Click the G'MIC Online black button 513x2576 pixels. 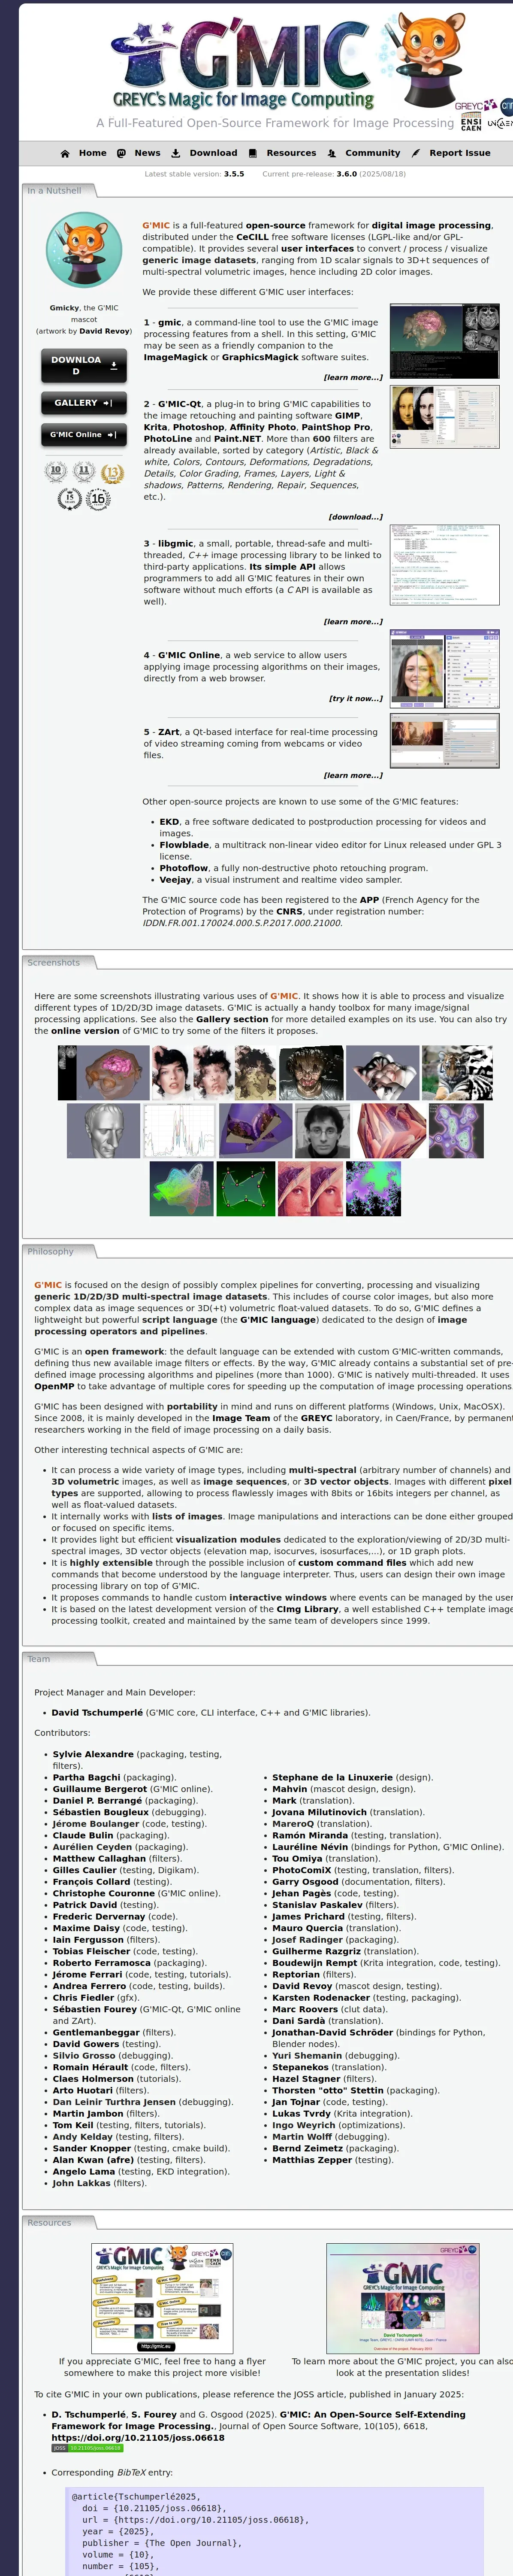[84, 435]
